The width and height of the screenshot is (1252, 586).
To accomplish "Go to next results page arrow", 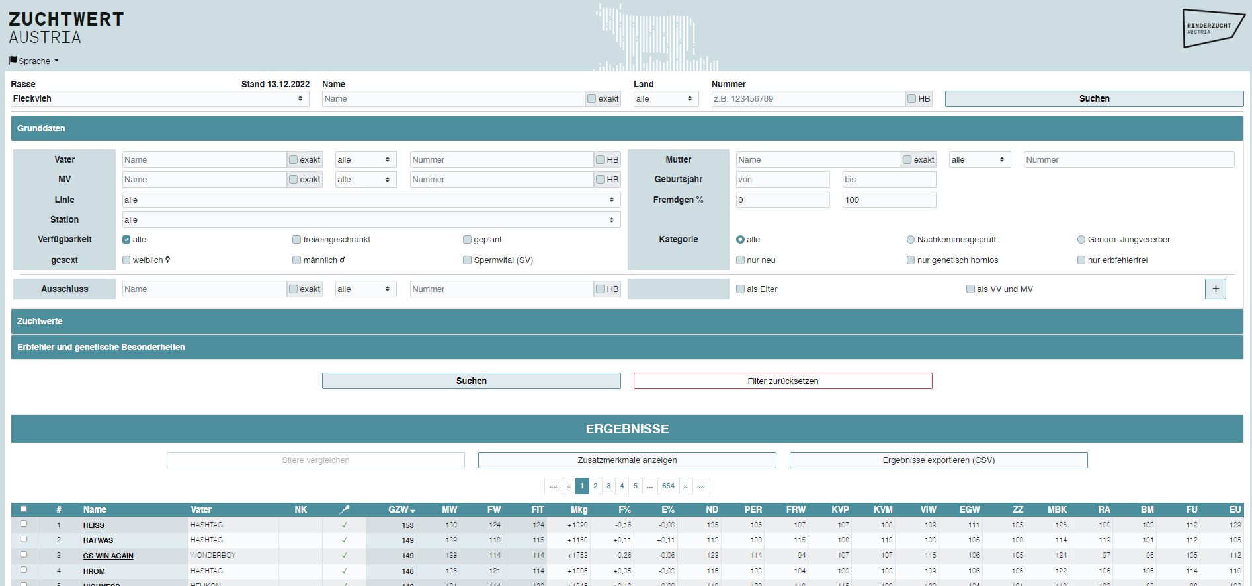I will coord(685,486).
